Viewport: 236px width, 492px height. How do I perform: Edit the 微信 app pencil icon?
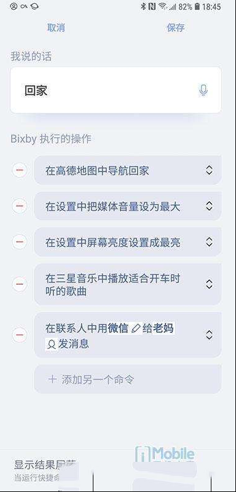pyautogui.click(x=136, y=328)
